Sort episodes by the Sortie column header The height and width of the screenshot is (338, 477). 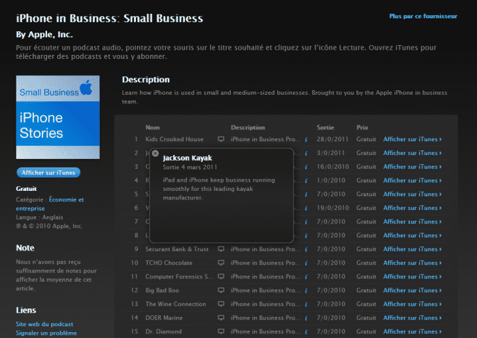325,127
